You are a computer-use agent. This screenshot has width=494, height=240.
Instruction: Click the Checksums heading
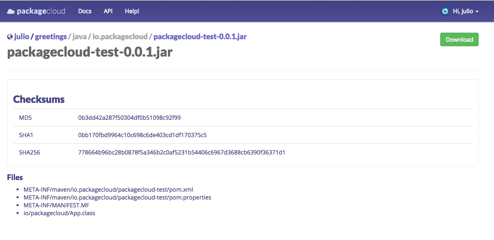pyautogui.click(x=39, y=100)
